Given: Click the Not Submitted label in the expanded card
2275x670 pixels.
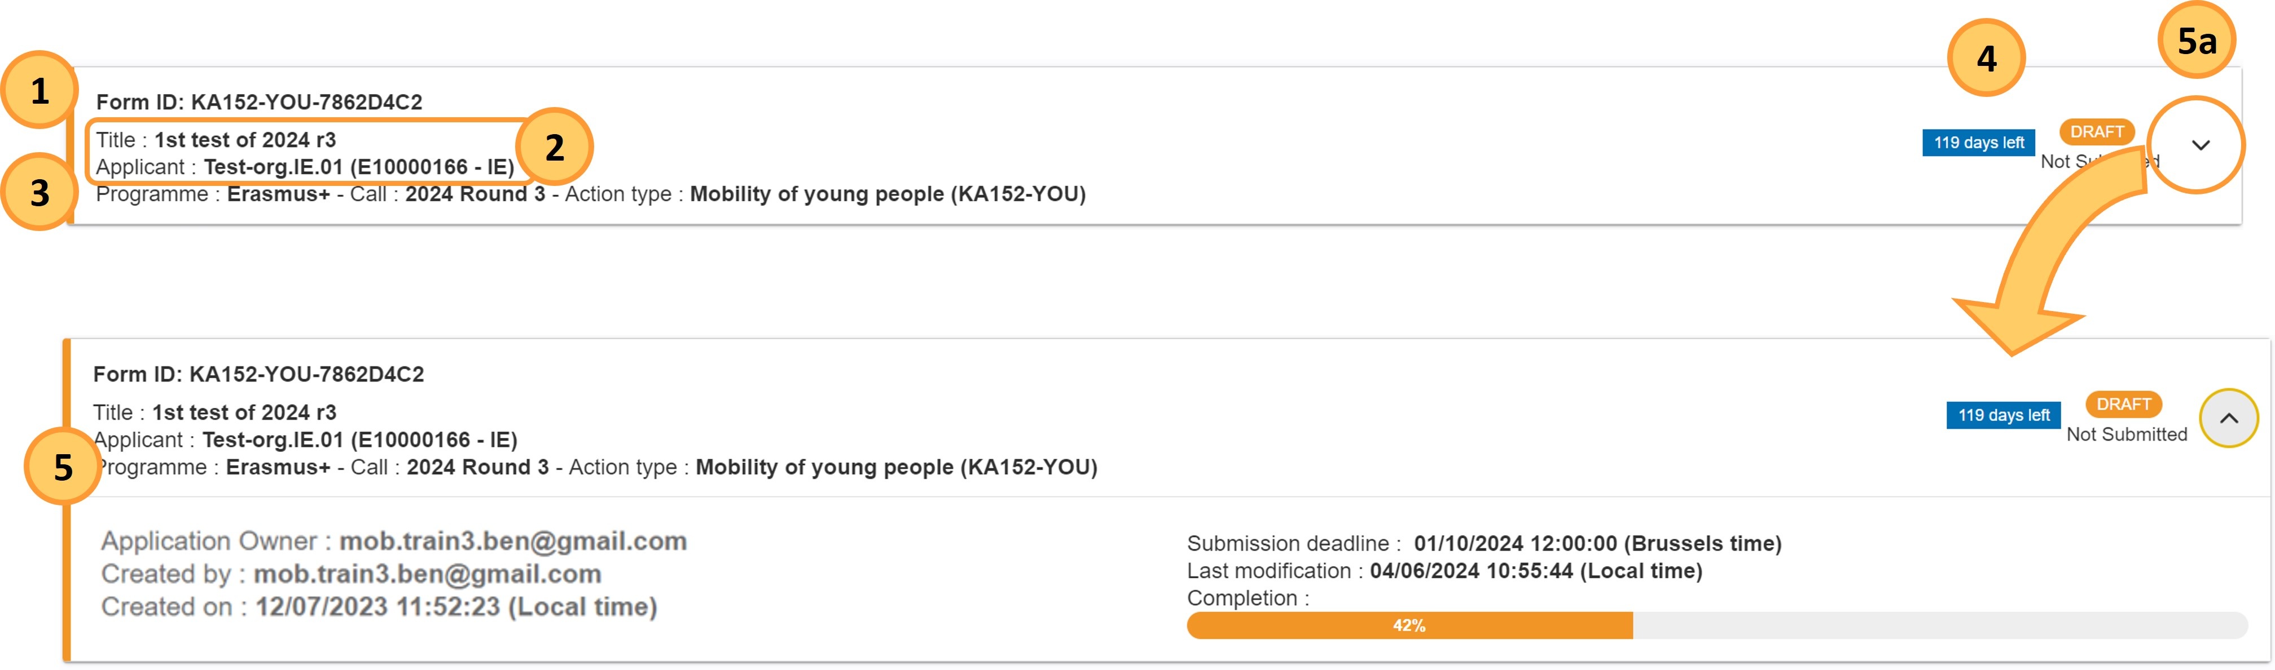Looking at the screenshot, I should pyautogui.click(x=2127, y=434).
